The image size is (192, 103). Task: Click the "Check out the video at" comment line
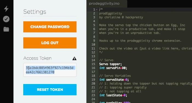pyautogui.click(x=145, y=48)
